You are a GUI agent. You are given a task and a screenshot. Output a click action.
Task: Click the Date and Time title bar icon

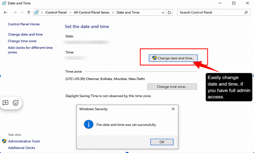point(4,3)
